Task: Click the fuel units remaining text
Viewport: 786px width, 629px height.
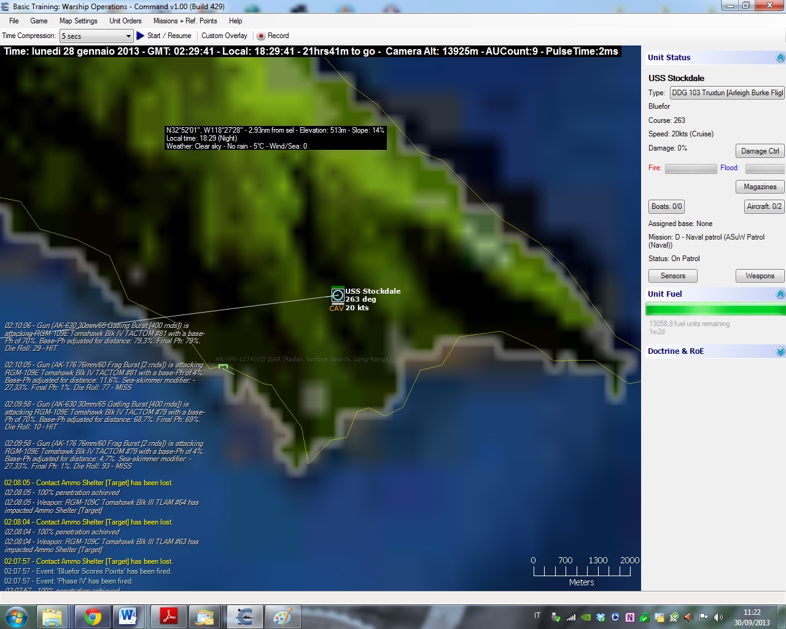Action: click(x=690, y=324)
